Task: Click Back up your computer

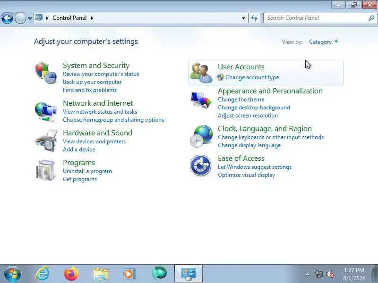Action: coord(92,82)
